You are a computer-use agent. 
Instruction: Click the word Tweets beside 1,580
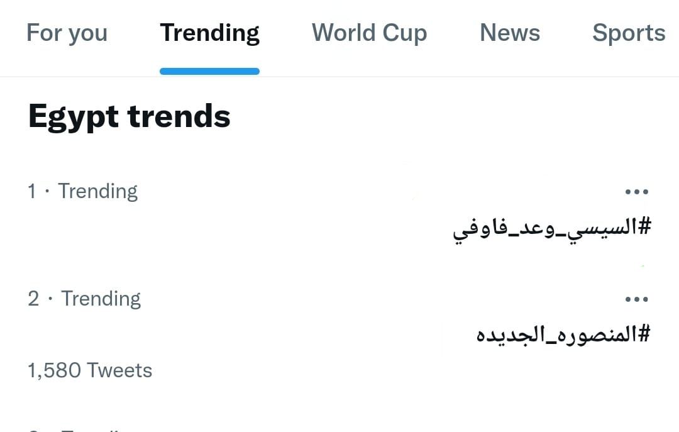click(x=119, y=370)
